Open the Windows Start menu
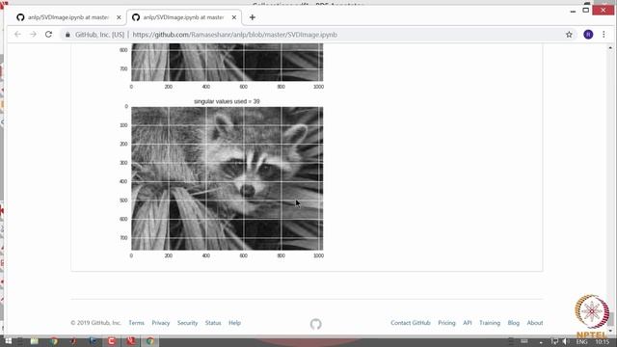Viewport: 617px width, 347px height. pos(9,341)
